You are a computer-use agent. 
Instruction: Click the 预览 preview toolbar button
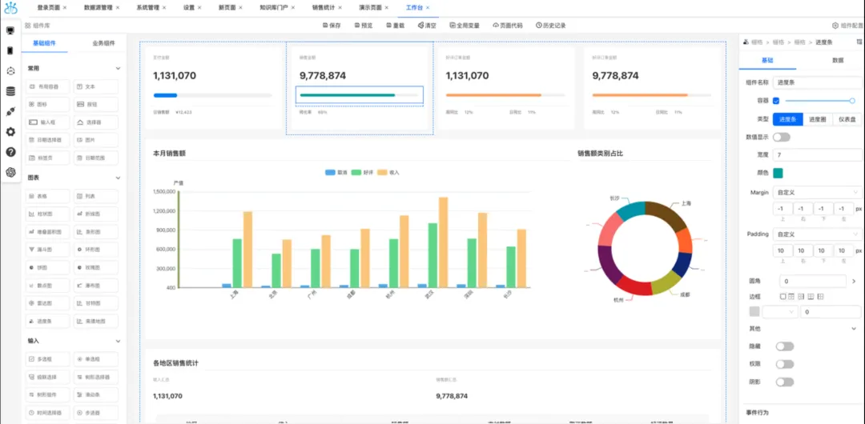[x=364, y=26]
